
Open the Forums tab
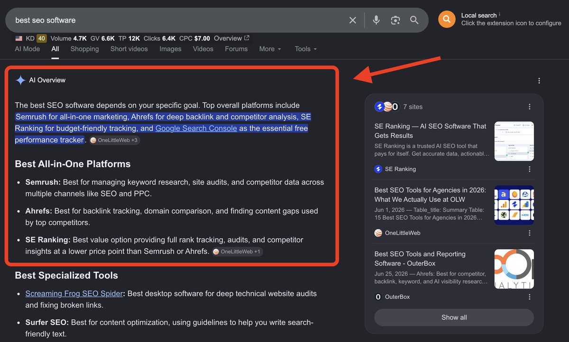tap(236, 49)
